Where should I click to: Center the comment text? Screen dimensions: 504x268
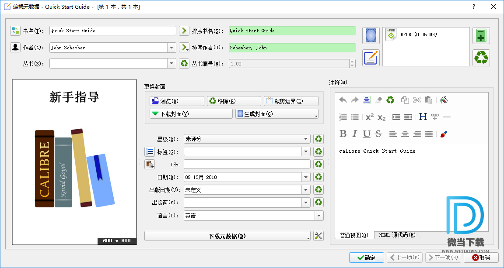(x=405, y=134)
